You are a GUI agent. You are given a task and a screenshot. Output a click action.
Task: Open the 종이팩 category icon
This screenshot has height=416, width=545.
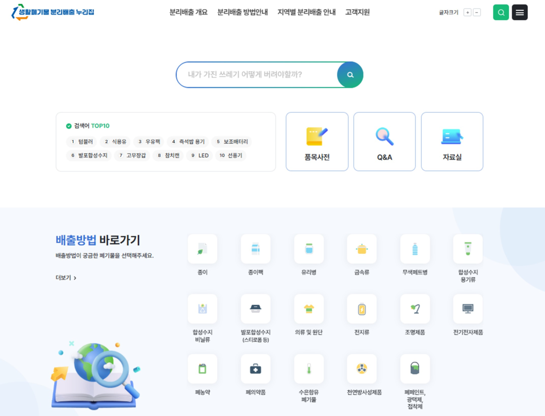click(x=256, y=249)
